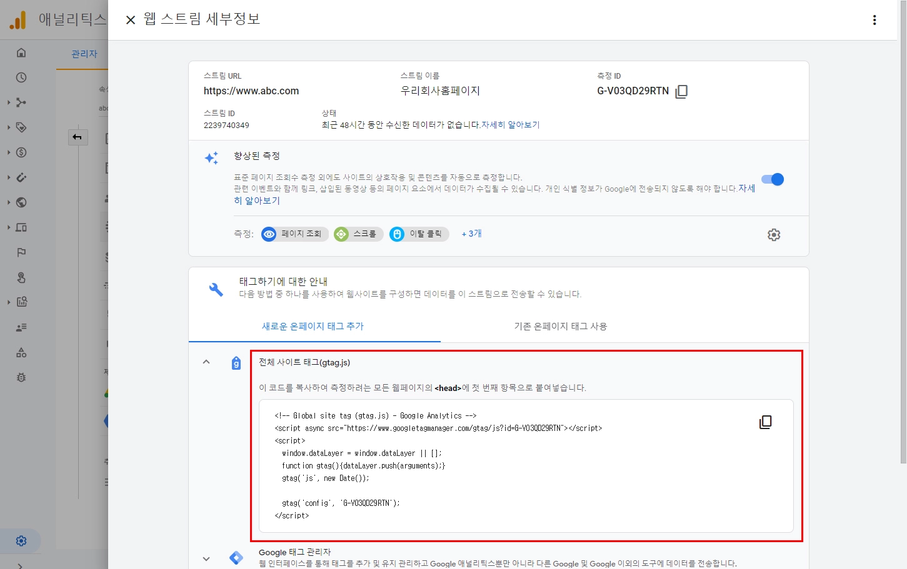
Task: Click the wrench tagging instructions icon
Action: (216, 289)
